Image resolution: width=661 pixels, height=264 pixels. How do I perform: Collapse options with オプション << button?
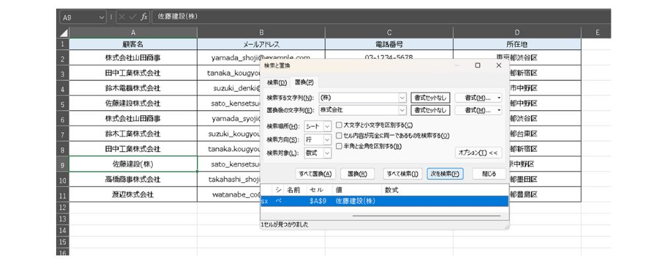479,152
